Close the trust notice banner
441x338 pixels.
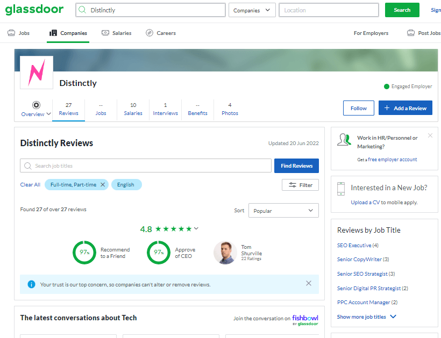(x=309, y=283)
